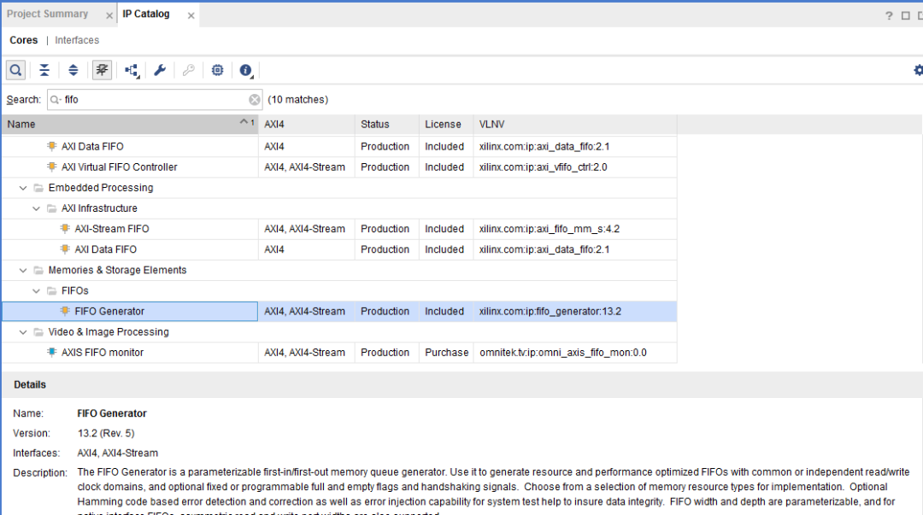Viewport: 923px width, 515px height.
Task: Sort by the VLNV column header
Action: pyautogui.click(x=575, y=124)
